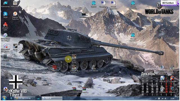
Task: Select the second WinRAR archive beside xvm-3.2.0.zip
Action: 84,90
